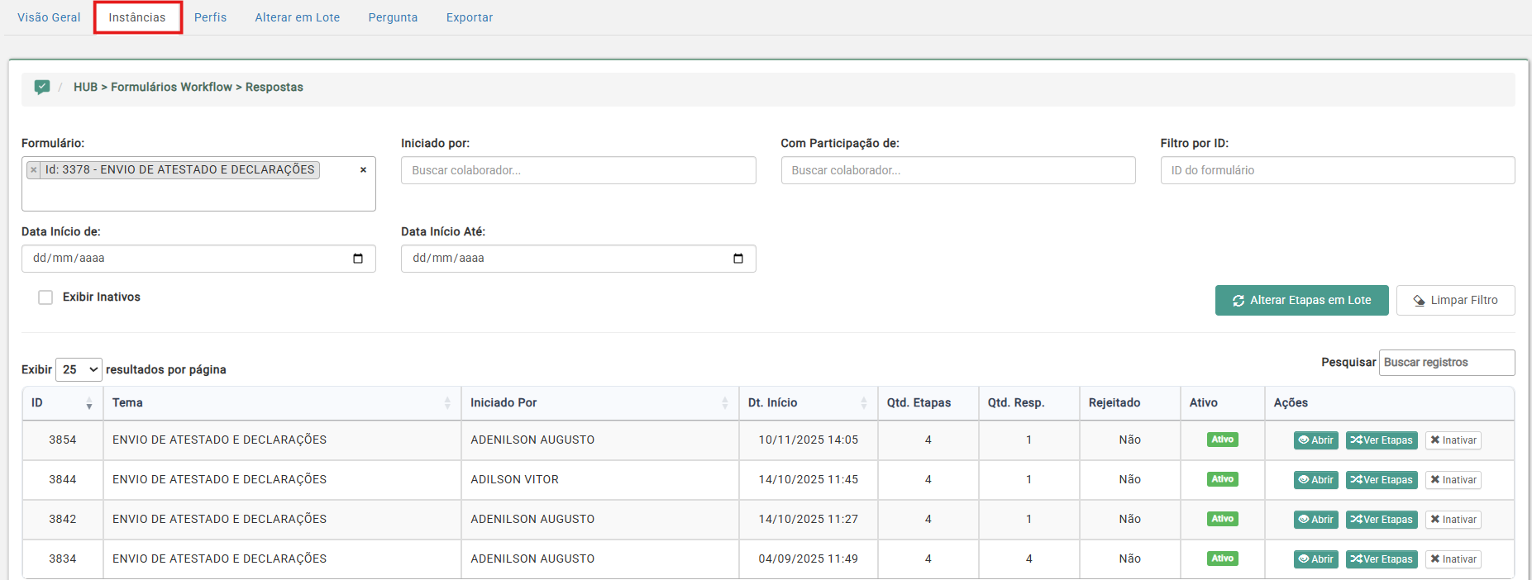The height and width of the screenshot is (580, 1532).
Task: Open calendar picker for Data Início Até
Action: coord(738,259)
